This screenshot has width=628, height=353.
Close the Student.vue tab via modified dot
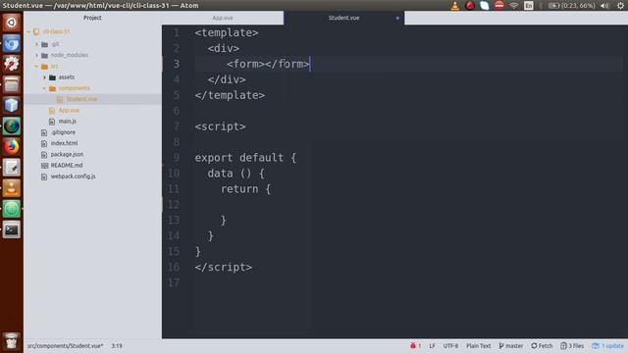397,18
